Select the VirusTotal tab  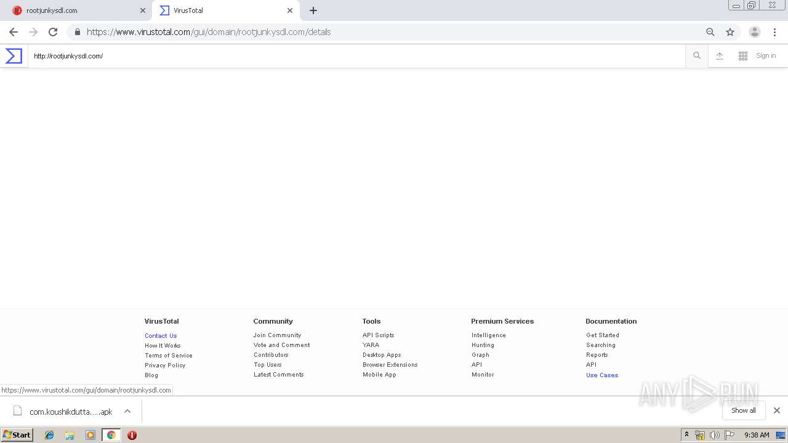coord(226,10)
